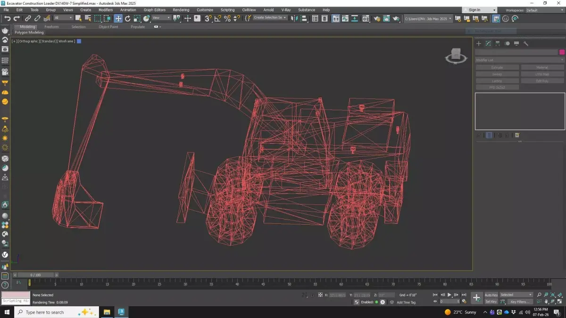Screen dimensions: 566x318
Task: Click the viewport shading color square
Action: 79,41
